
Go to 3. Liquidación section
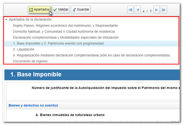tap(24, 49)
